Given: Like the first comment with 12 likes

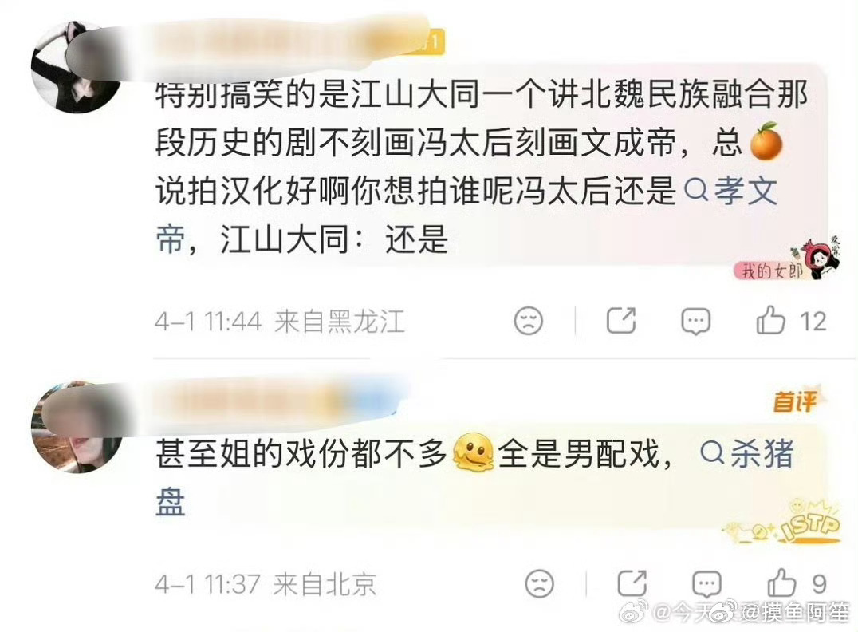Looking at the screenshot, I should coord(770,320).
